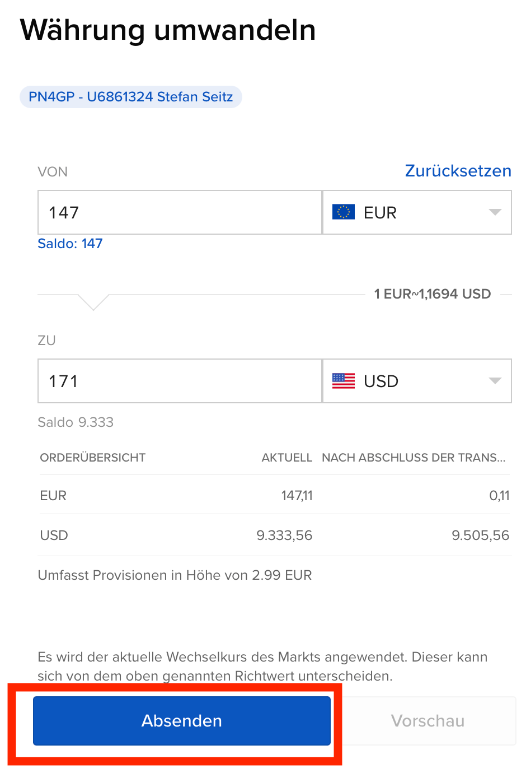The width and height of the screenshot is (526, 773).
Task: Expand the source currency EUR selector
Action: [x=417, y=212]
